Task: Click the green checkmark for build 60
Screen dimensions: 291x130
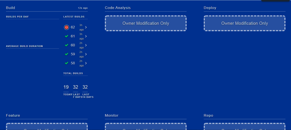Action: [x=66, y=45]
